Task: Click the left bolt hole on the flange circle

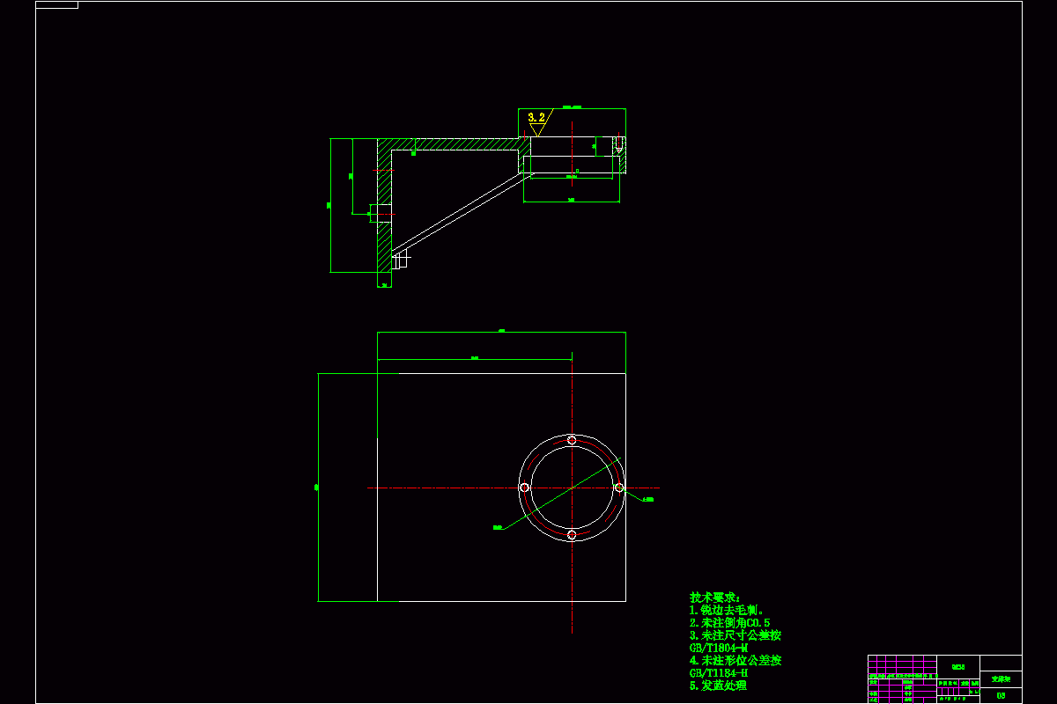Action: tap(524, 488)
